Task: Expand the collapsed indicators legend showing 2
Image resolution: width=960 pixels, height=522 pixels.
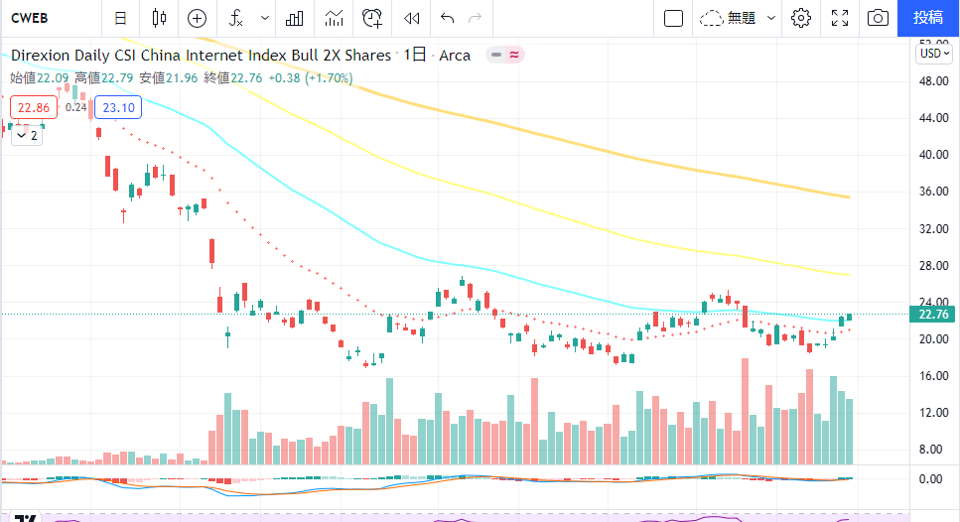Action: (x=27, y=136)
